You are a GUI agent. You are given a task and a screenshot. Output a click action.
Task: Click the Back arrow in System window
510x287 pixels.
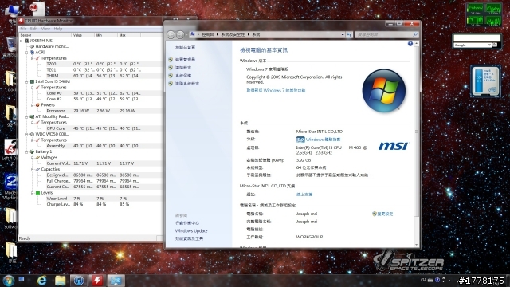(171, 34)
